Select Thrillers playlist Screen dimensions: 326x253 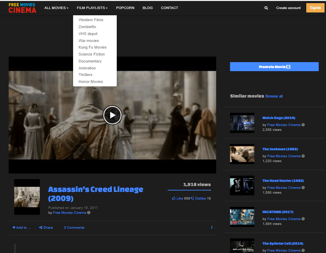[86, 75]
